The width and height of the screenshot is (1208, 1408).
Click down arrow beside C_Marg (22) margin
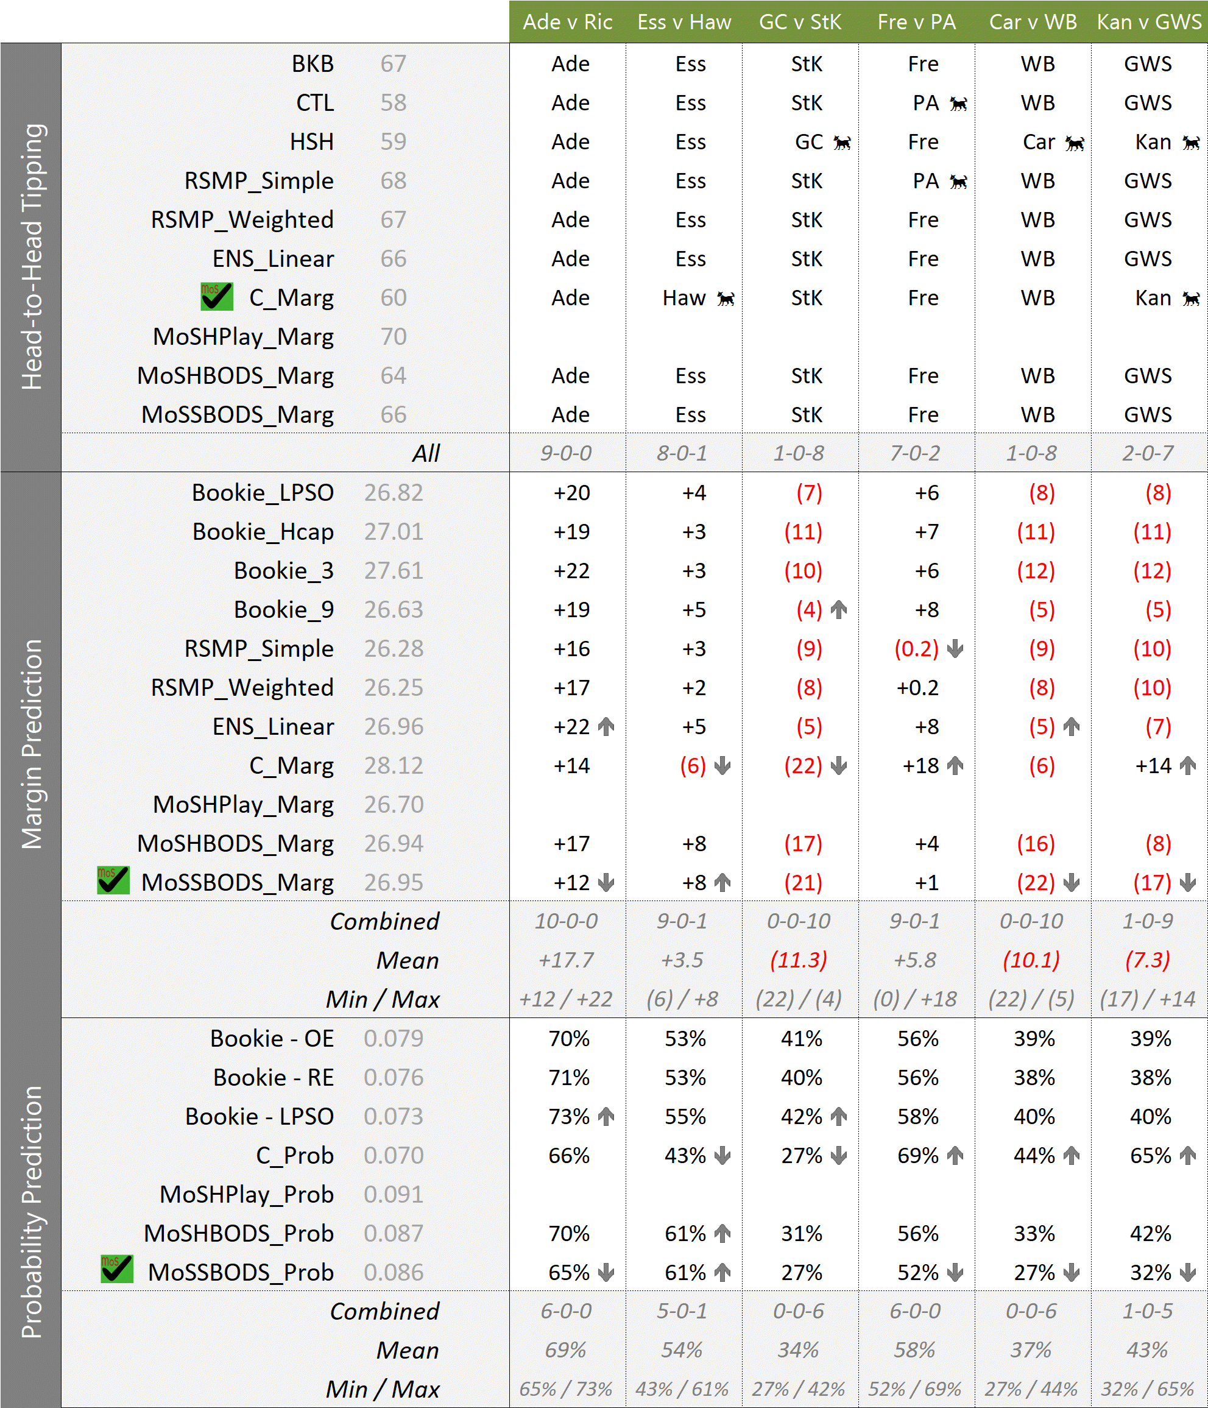838,766
